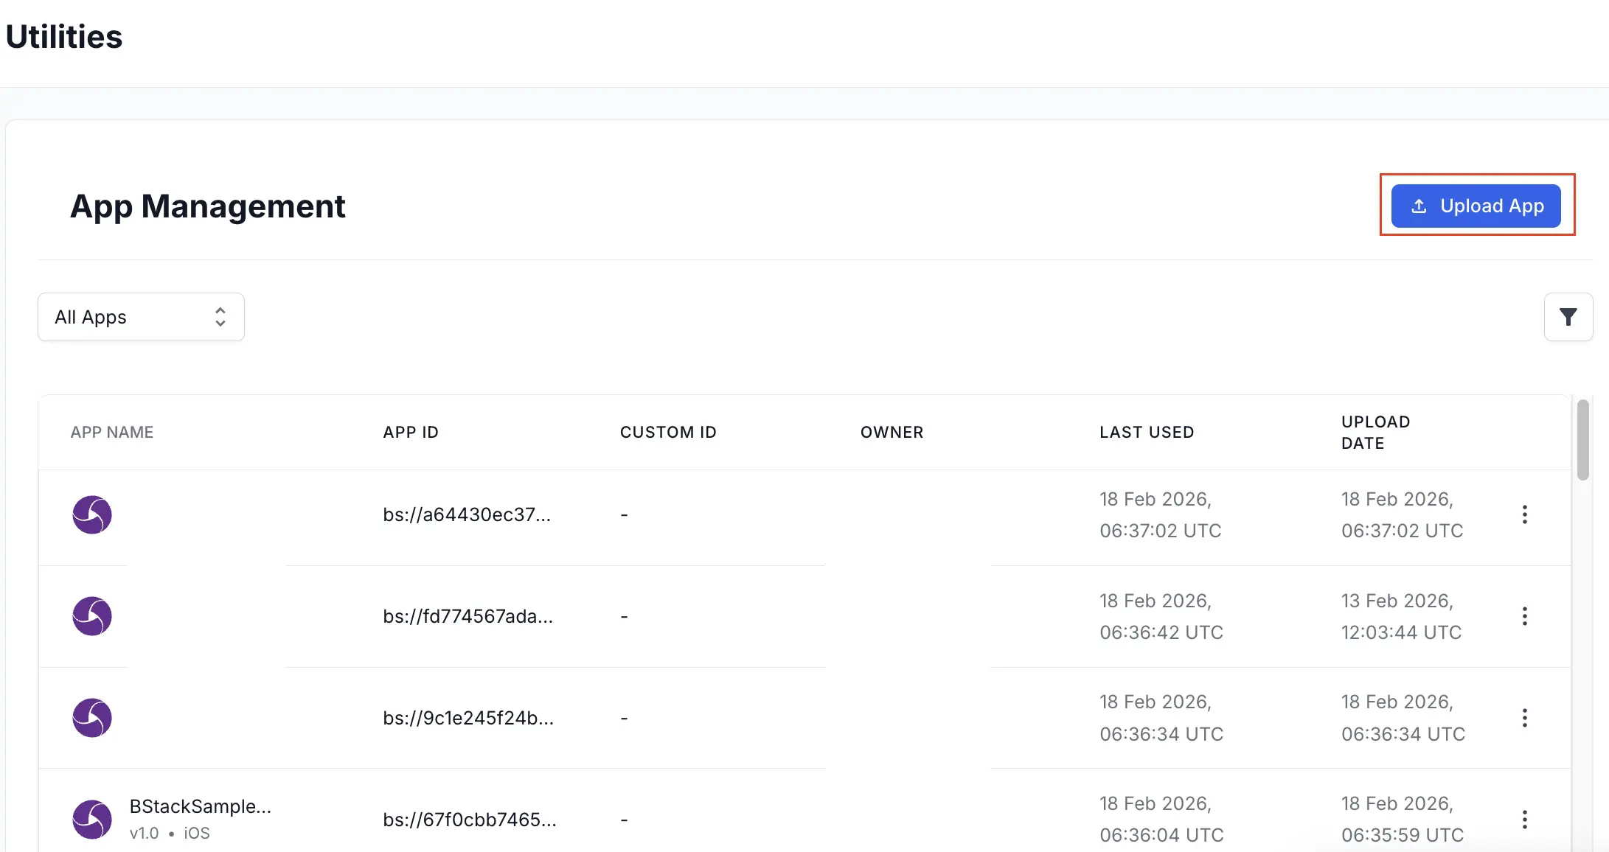The width and height of the screenshot is (1609, 852).
Task: Click the app icon in the third row
Action: 92,718
